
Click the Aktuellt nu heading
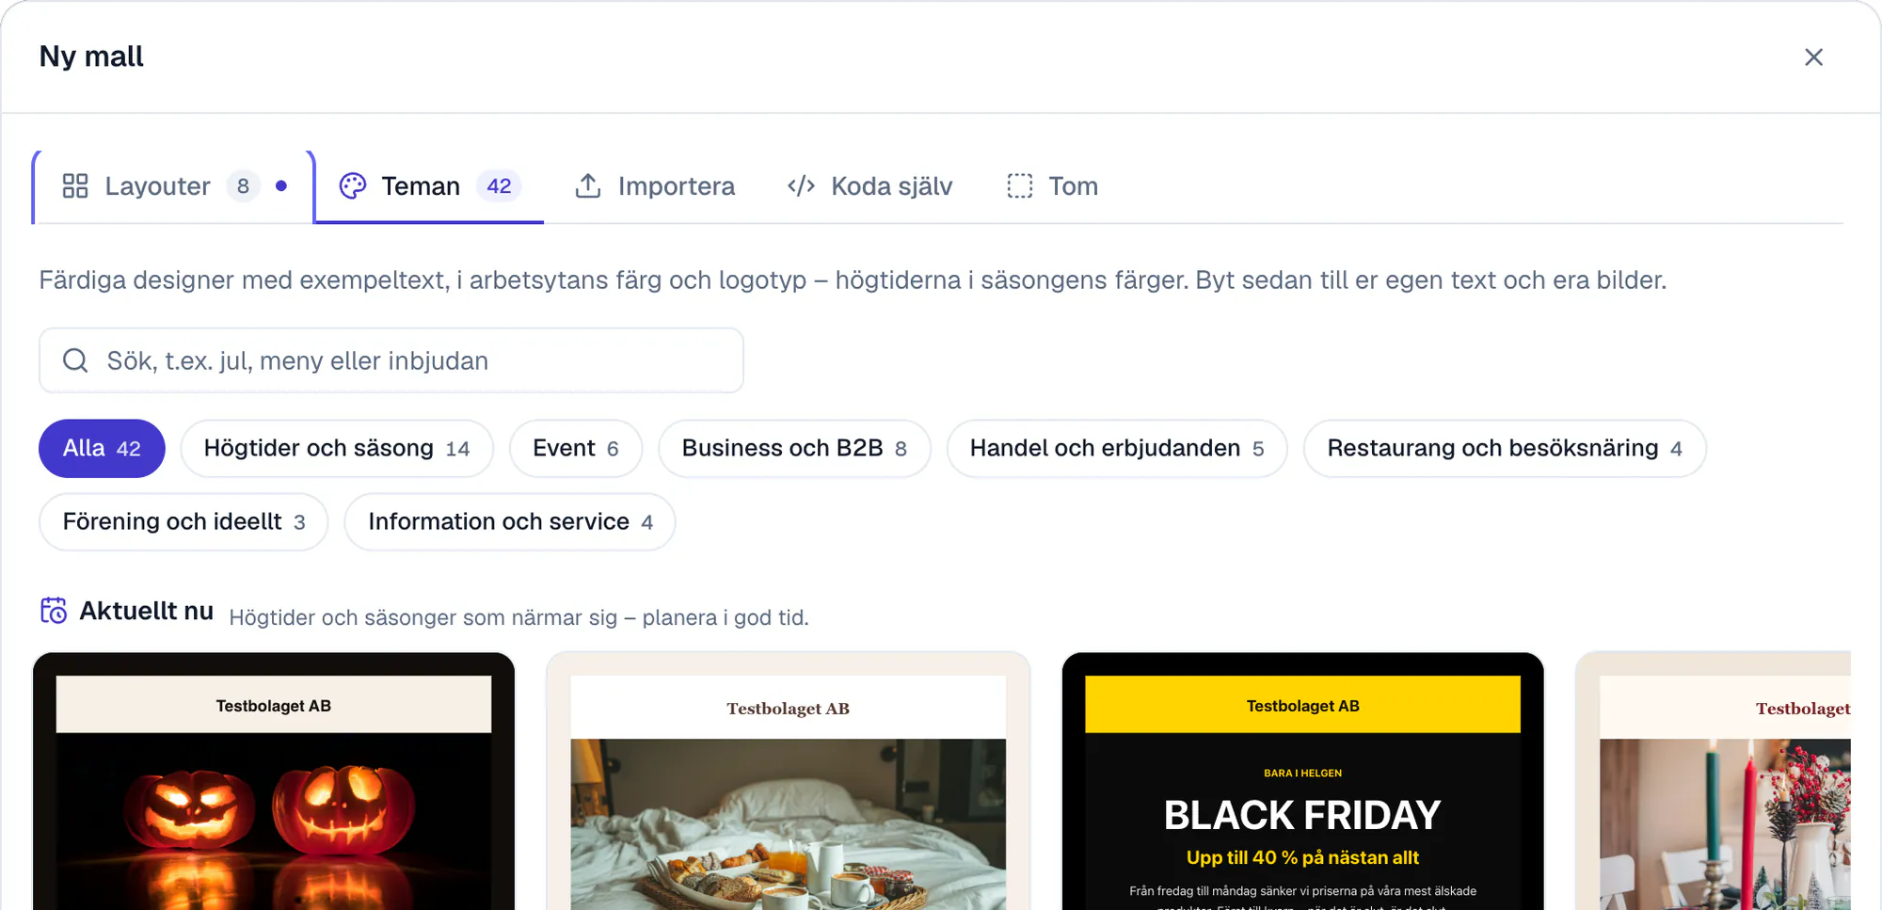(x=147, y=611)
